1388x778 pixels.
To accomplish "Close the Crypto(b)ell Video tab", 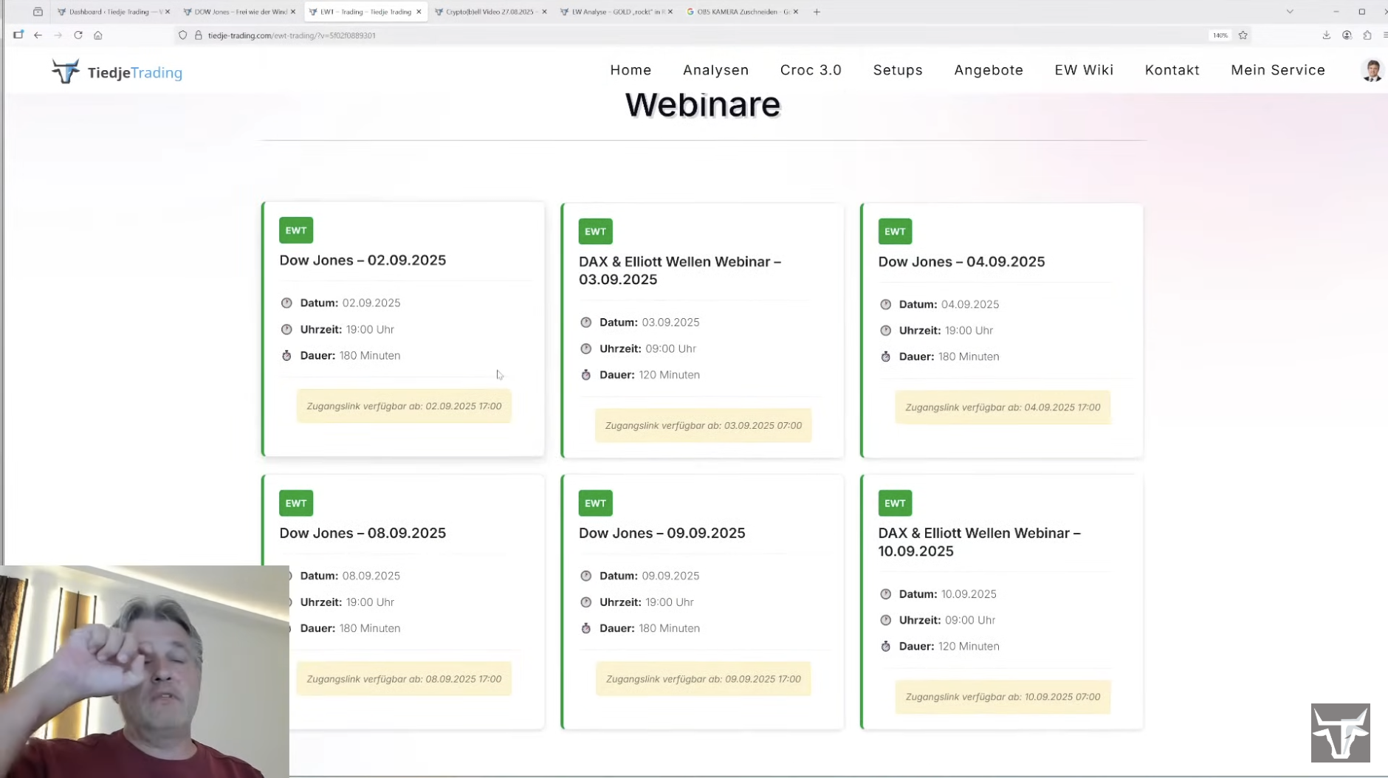I will click(545, 12).
